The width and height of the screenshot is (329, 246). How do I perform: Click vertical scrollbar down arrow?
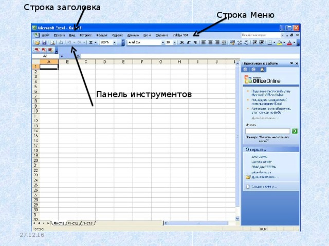237,219
